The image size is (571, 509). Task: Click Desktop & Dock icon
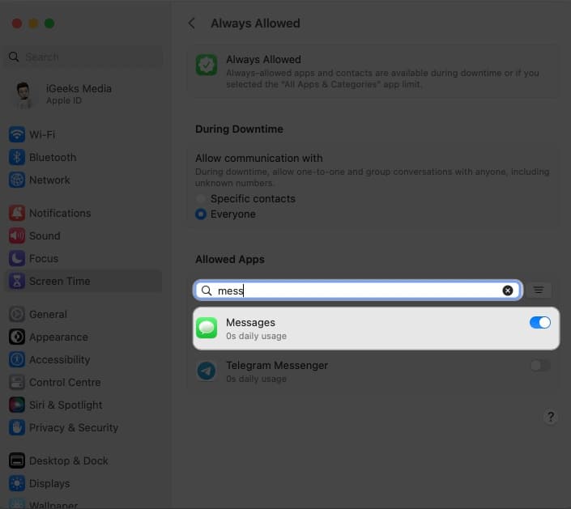point(17,460)
